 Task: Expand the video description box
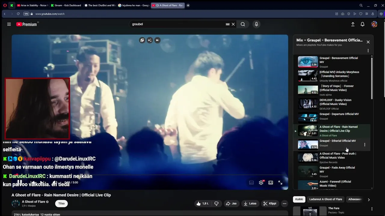[150, 214]
